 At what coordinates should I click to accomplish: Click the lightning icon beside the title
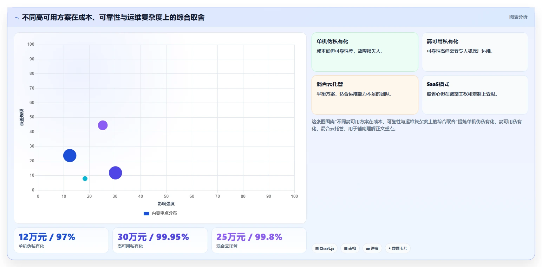click(17, 17)
